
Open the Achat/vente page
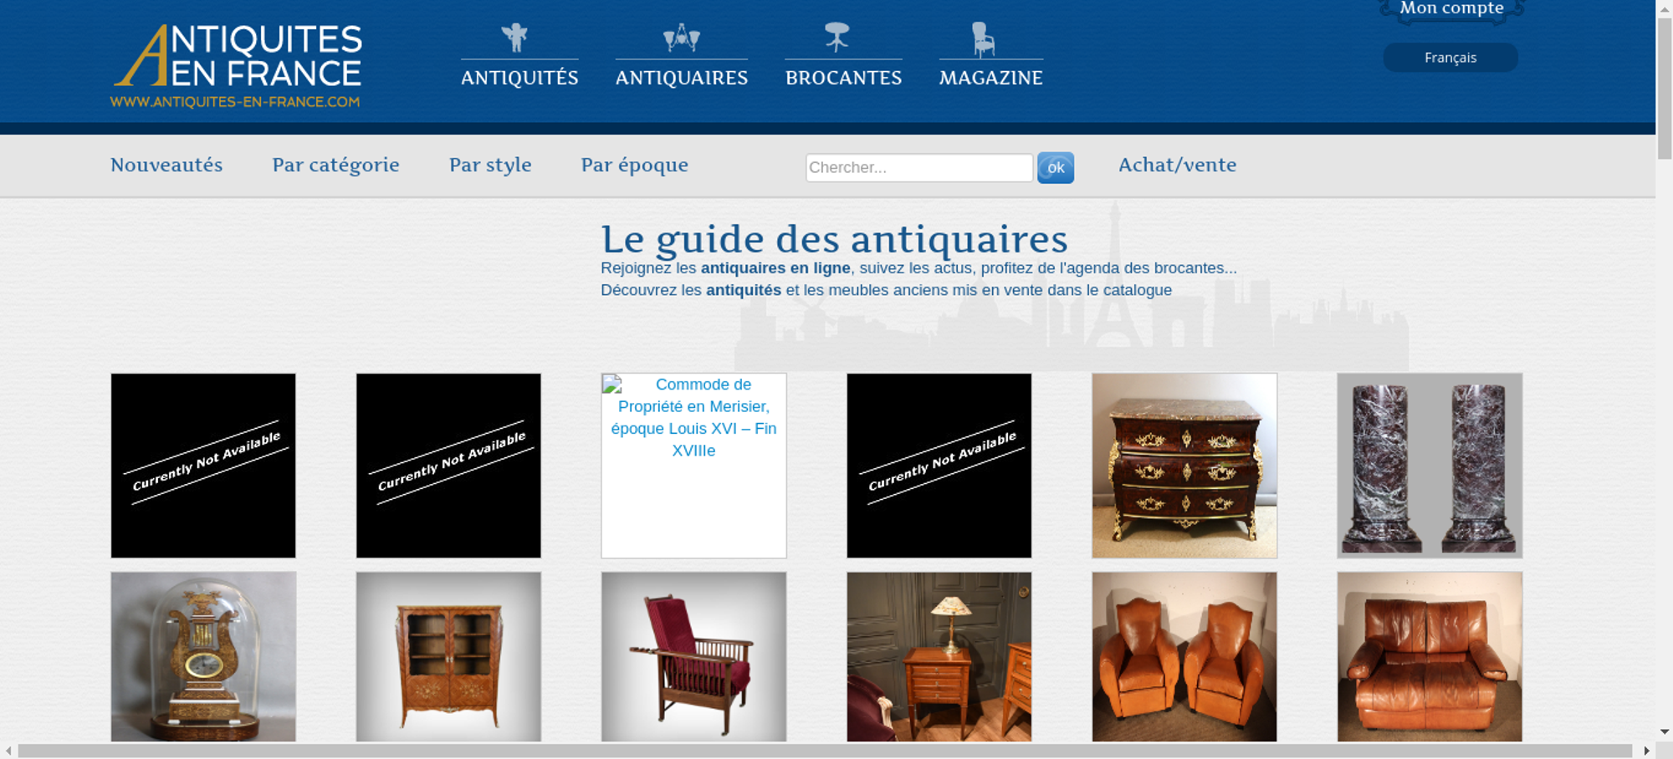click(x=1177, y=165)
